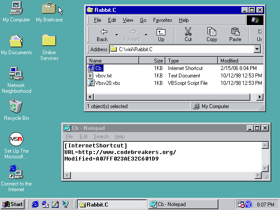This screenshot has height=210, width=280.
Task: Open Notepad's Edit menu
Action: tap(84, 136)
